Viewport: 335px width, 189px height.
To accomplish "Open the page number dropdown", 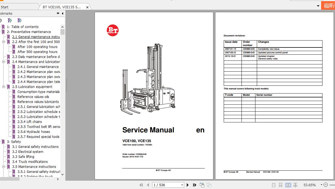I will tap(182, 185).
